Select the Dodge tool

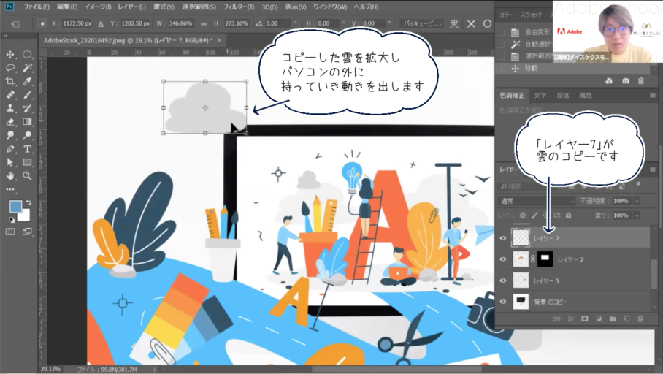[27, 135]
